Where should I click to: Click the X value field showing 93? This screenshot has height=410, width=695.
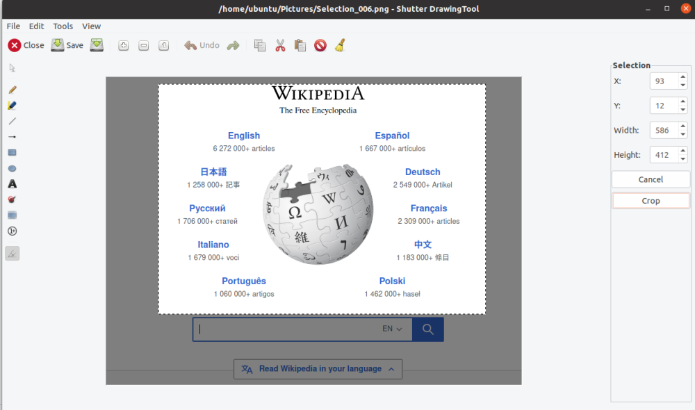click(x=664, y=81)
